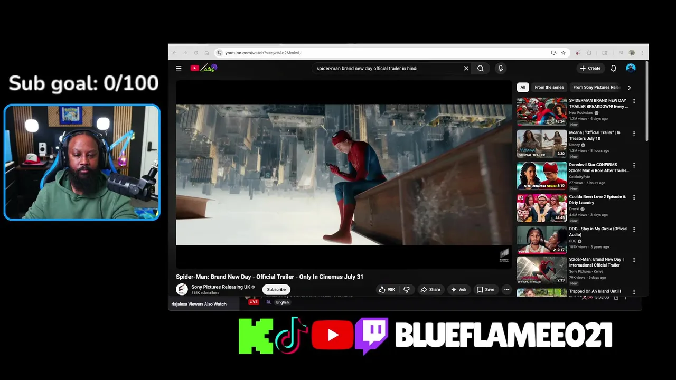Open the Moana Official Trailer title
676x380 pixels.
595,136
